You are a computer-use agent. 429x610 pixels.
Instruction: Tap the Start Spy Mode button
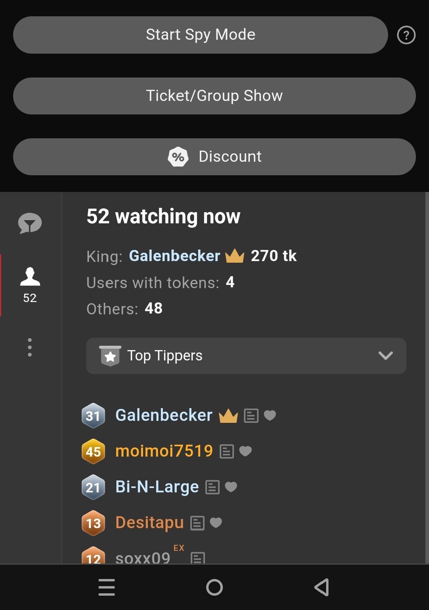tap(200, 35)
